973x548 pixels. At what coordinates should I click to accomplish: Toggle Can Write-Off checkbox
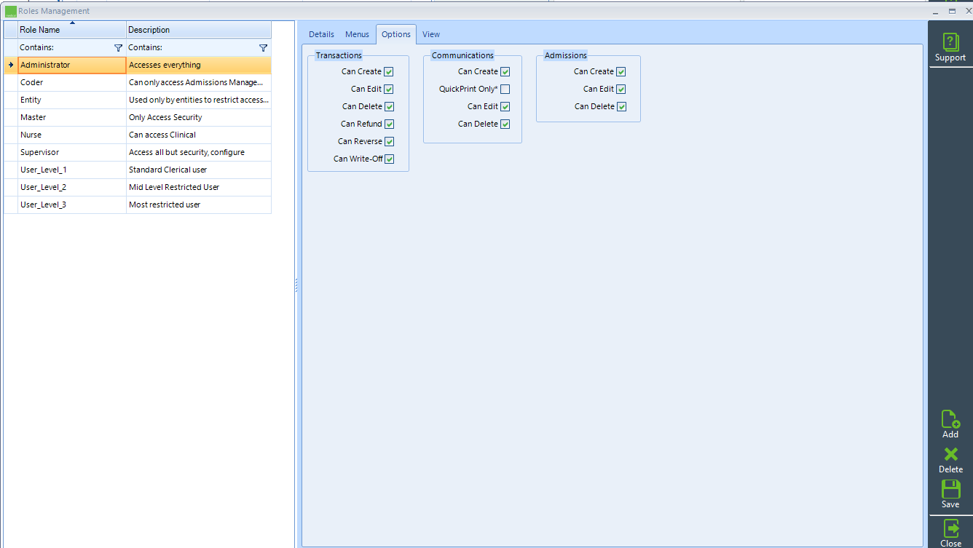click(389, 159)
